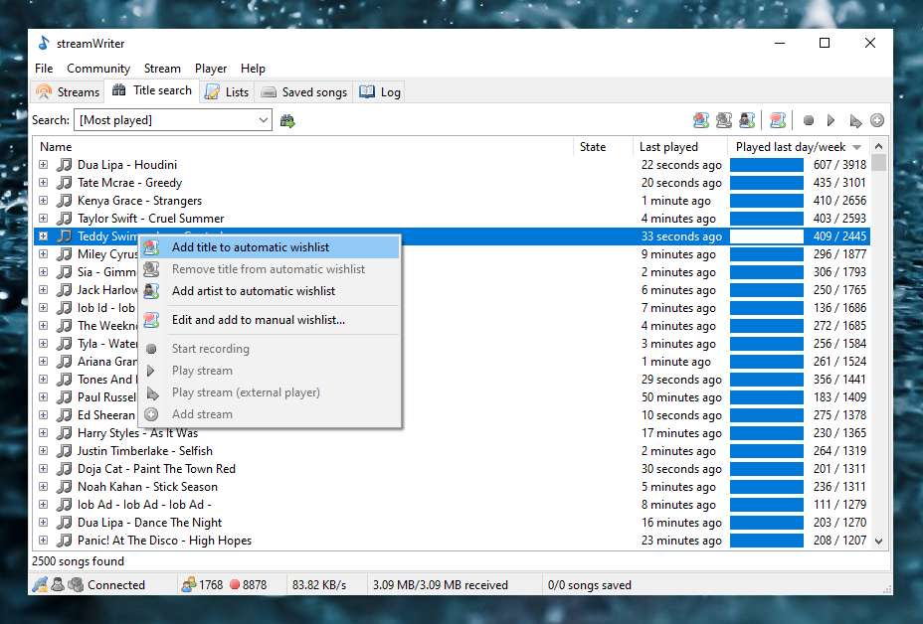The width and height of the screenshot is (923, 624).
Task: Switch to the Streams tab
Action: pos(68,91)
